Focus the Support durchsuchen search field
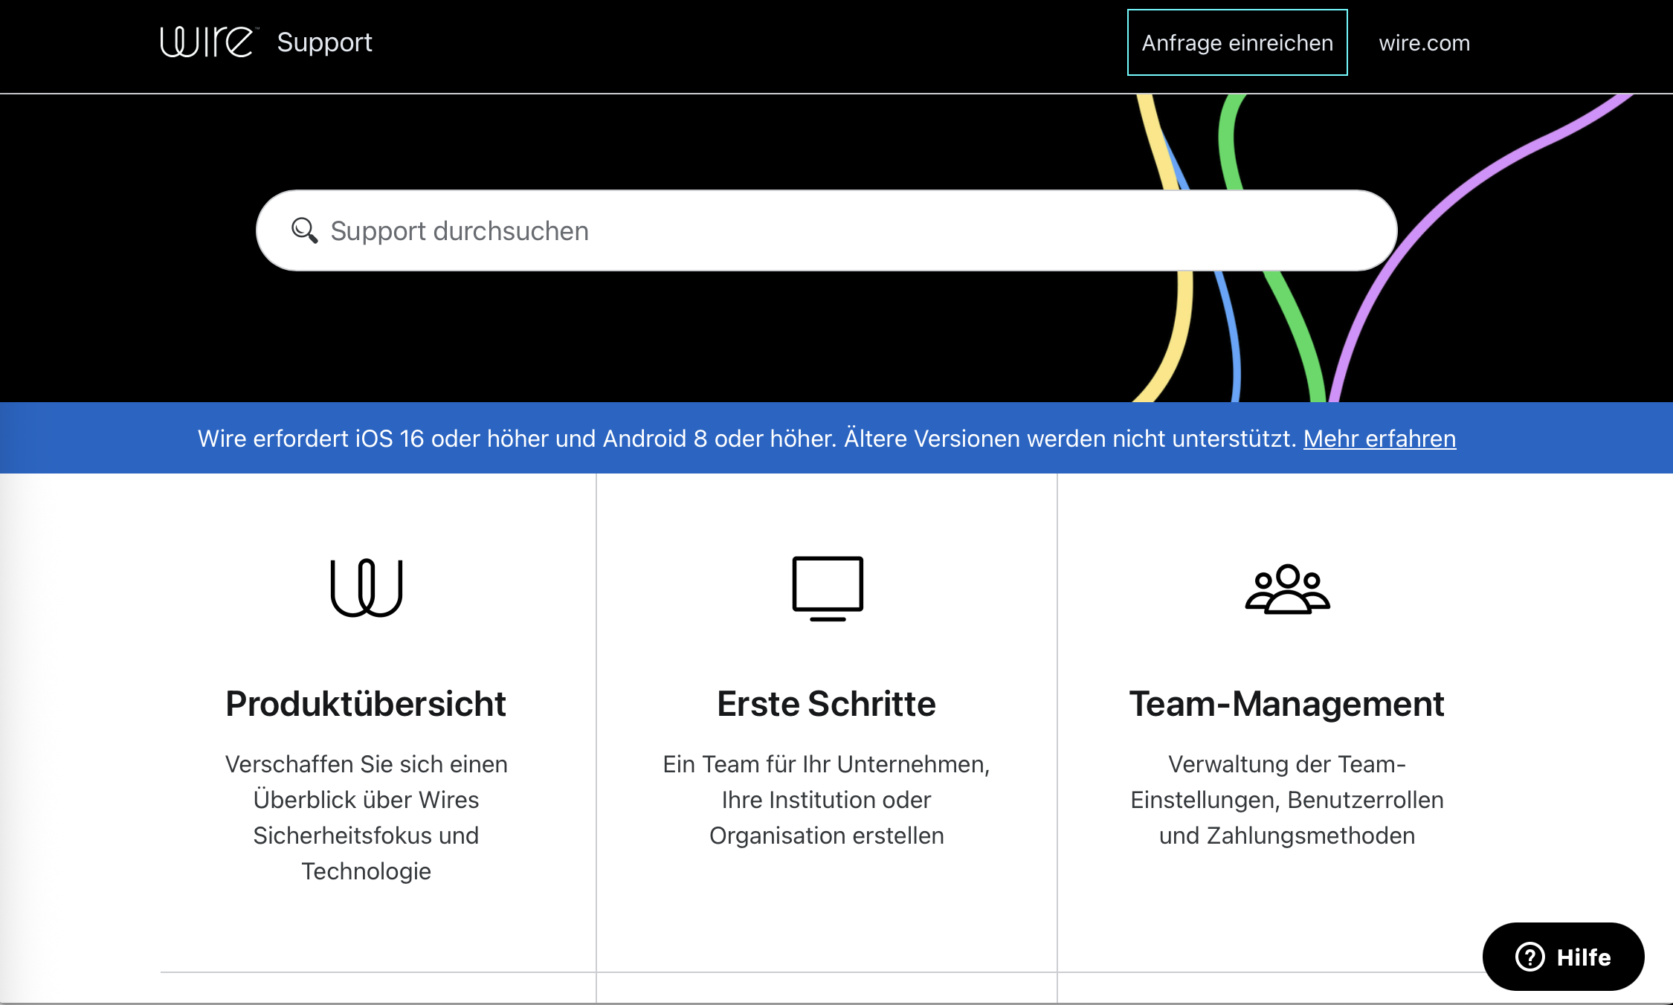Screen dimensions: 1673x1005 826,230
